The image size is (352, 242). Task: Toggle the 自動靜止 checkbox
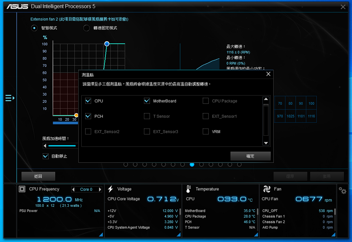pyautogui.click(x=46, y=156)
